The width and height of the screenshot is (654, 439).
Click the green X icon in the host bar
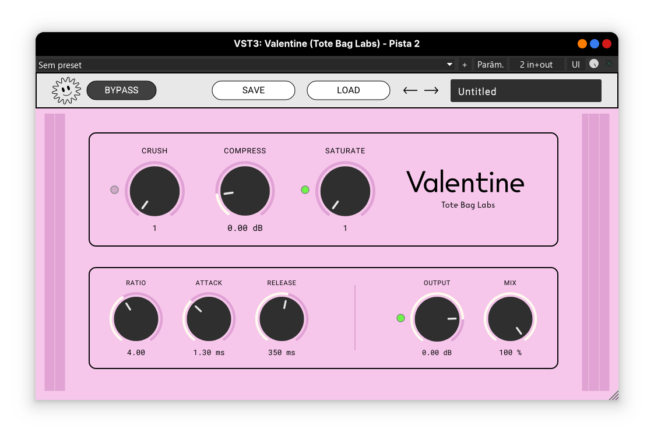(x=610, y=64)
